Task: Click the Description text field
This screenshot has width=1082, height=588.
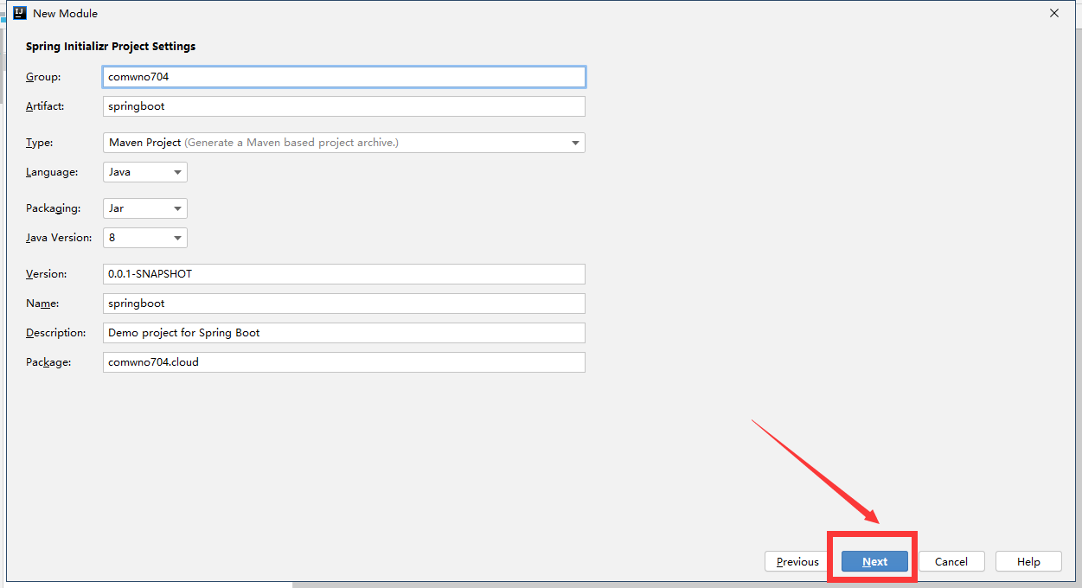Action: 343,333
